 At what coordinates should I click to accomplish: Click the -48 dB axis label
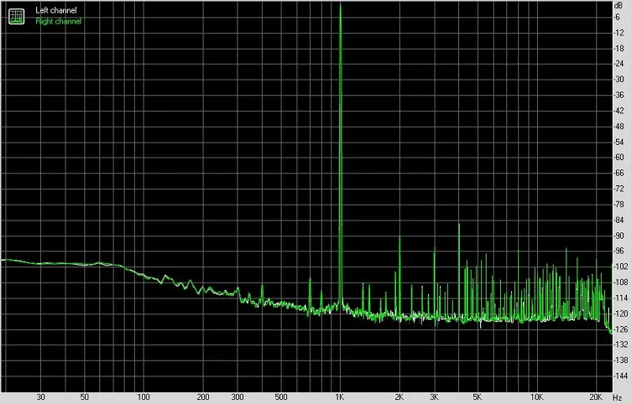coord(618,126)
